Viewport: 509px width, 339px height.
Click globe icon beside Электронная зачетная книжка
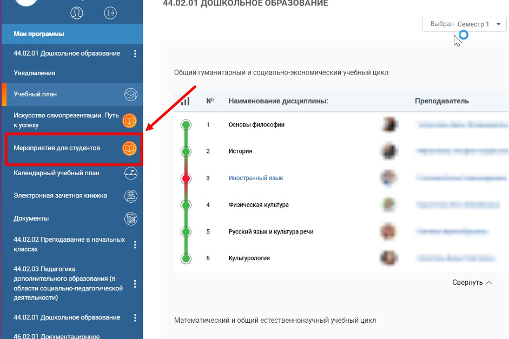[130, 196]
